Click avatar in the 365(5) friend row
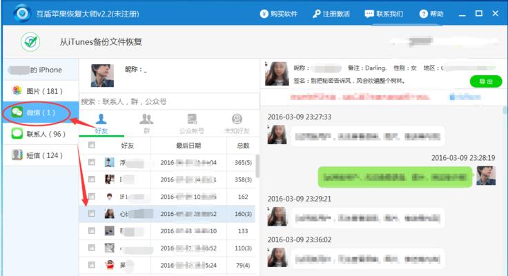This screenshot has width=508, height=276. (x=110, y=162)
